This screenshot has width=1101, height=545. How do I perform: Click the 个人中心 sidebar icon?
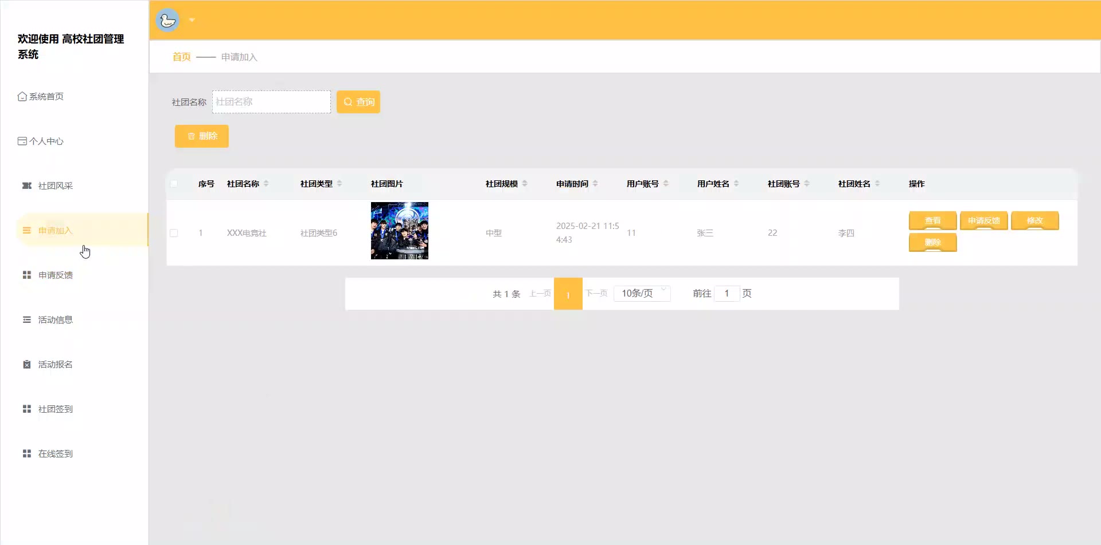22,141
